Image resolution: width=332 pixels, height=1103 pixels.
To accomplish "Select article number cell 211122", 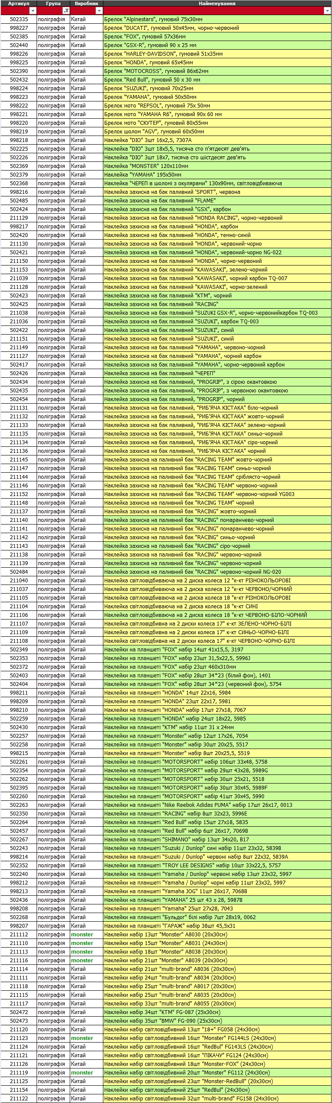I will coord(19,1099).
